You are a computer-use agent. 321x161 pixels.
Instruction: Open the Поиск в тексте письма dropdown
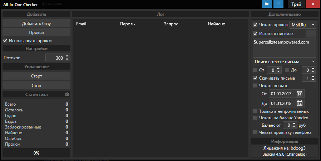tap(284, 62)
